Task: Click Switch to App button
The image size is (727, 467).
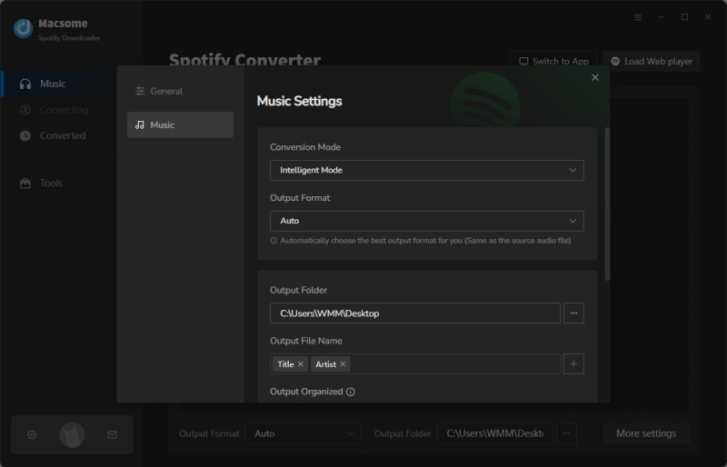Action: click(553, 61)
